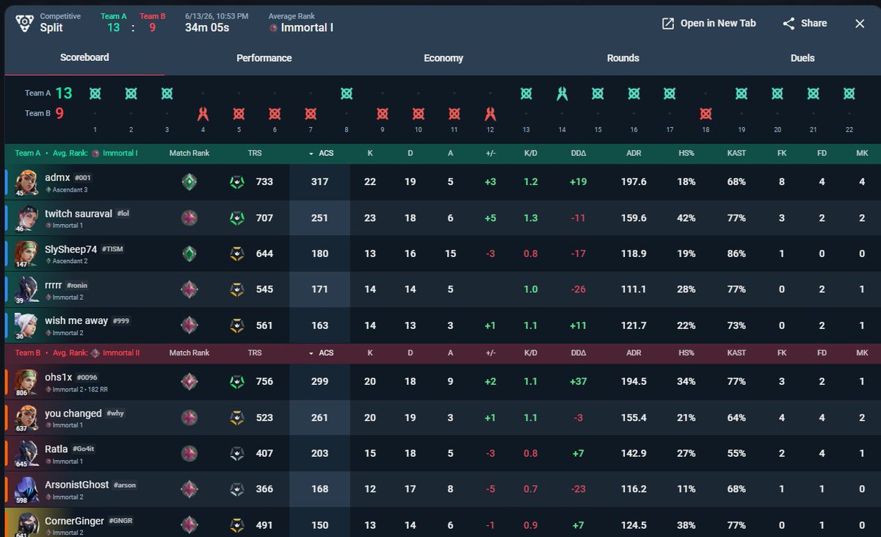Sort Team B by FK column header

(782, 353)
